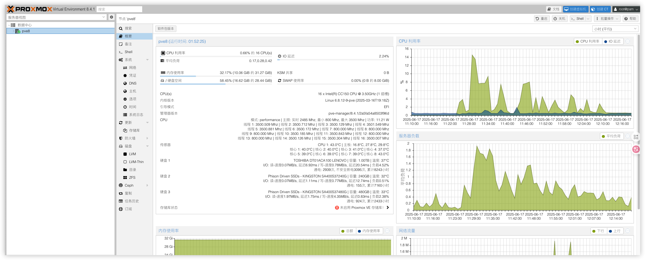Collapse the 磁盘 submenu arrow

tap(147, 146)
